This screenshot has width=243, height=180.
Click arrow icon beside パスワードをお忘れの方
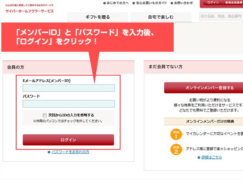pos(49,152)
